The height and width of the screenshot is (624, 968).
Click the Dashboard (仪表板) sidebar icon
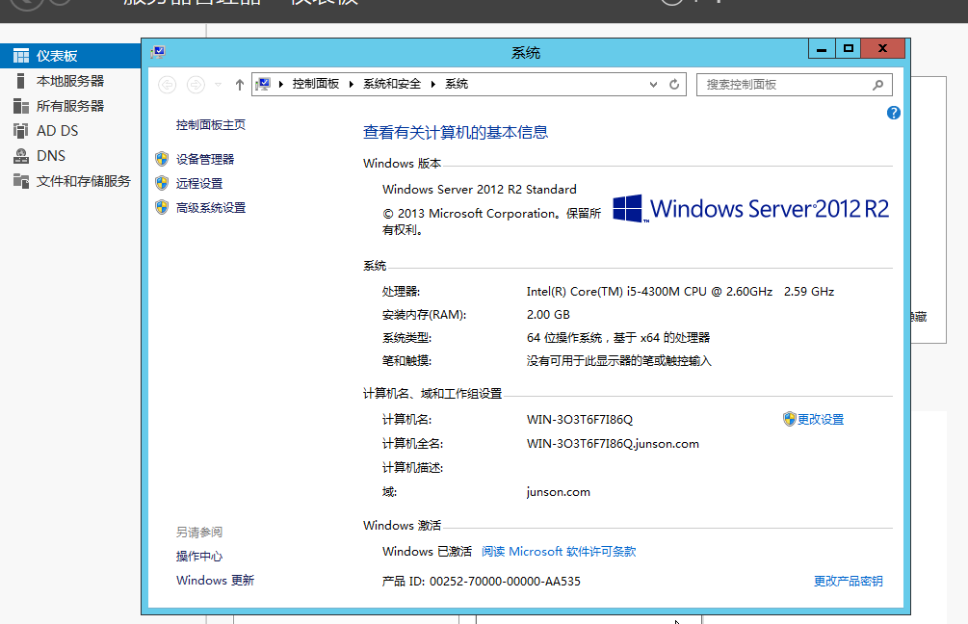click(21, 56)
